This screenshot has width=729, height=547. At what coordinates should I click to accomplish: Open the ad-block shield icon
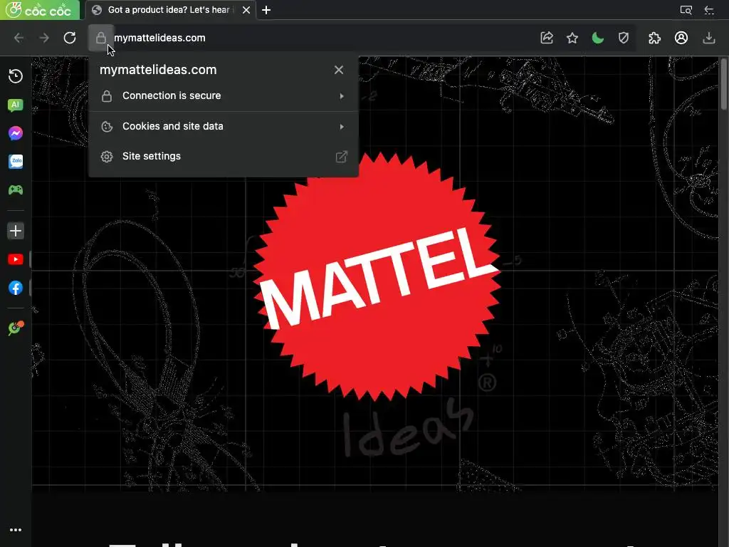pos(624,38)
